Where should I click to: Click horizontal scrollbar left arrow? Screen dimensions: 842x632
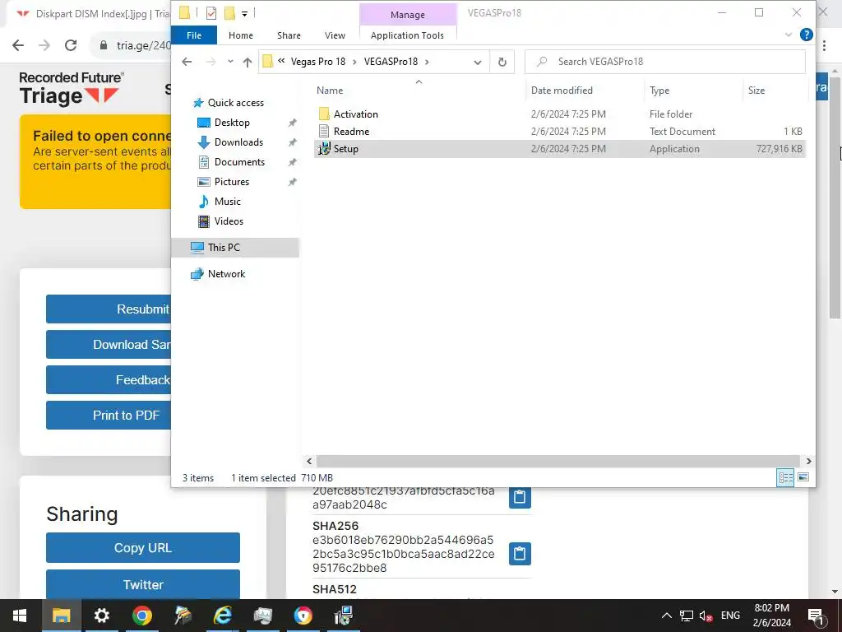[x=309, y=461]
